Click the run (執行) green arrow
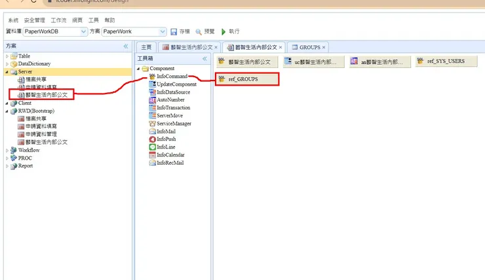The width and height of the screenshot is (485, 280). tap(223, 32)
